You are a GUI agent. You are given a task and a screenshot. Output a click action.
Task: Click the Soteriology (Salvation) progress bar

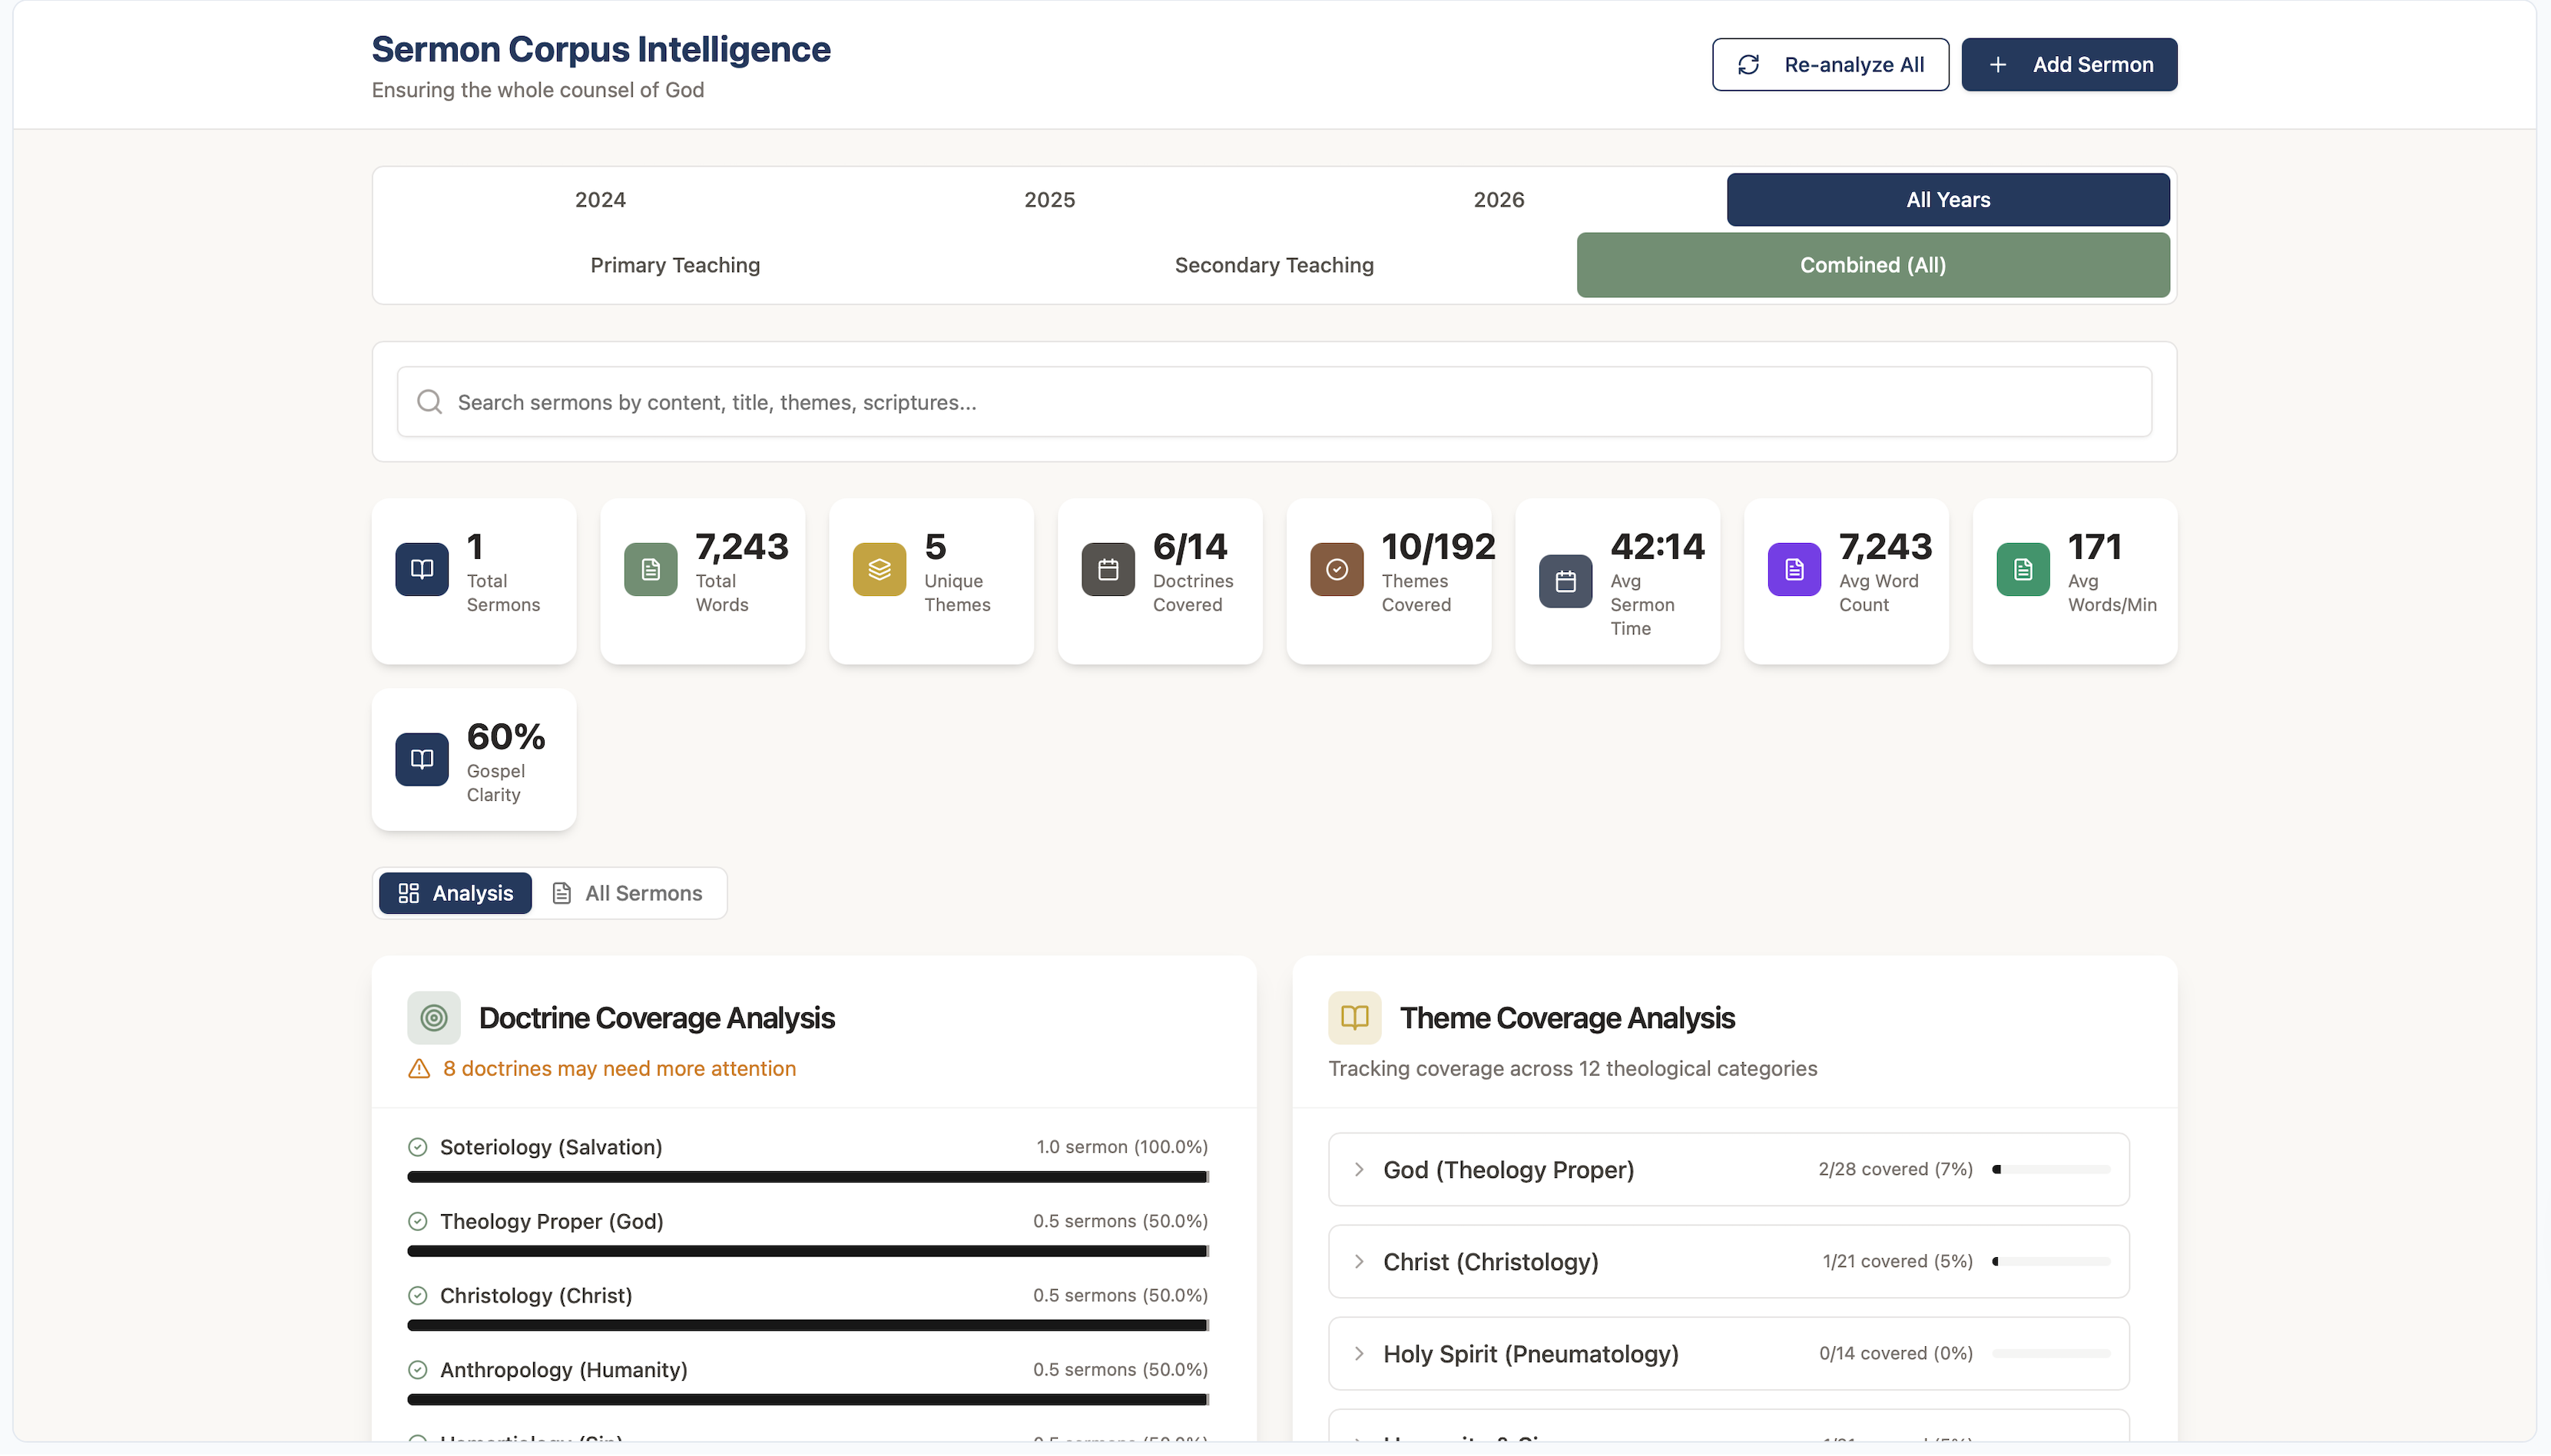[808, 1177]
